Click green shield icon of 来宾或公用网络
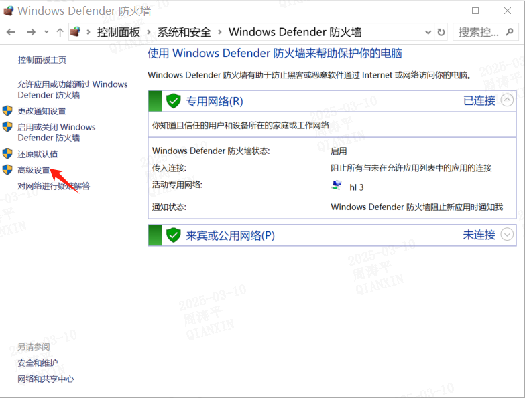This screenshot has height=398, width=525. [x=174, y=235]
